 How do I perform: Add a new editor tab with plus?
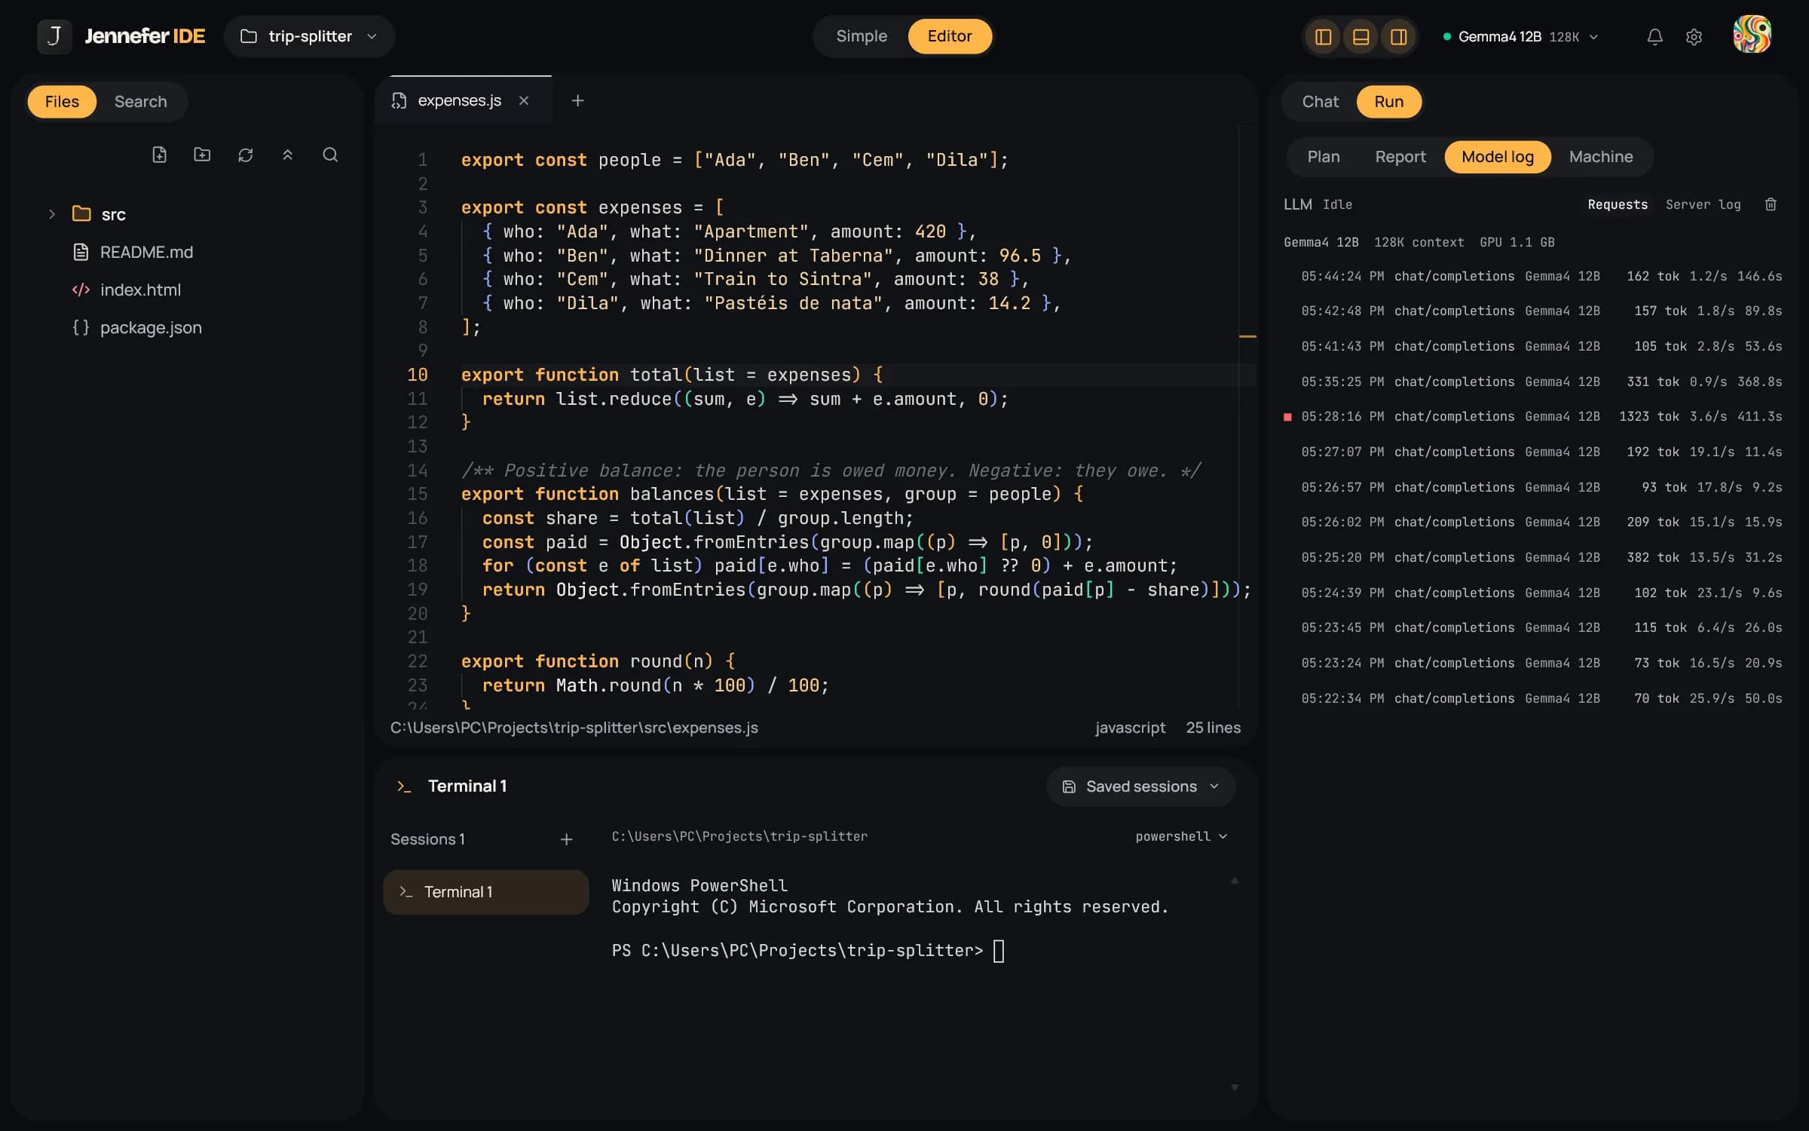[577, 100]
